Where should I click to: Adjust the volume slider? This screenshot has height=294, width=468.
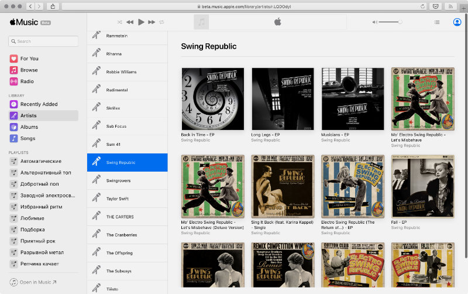click(390, 22)
